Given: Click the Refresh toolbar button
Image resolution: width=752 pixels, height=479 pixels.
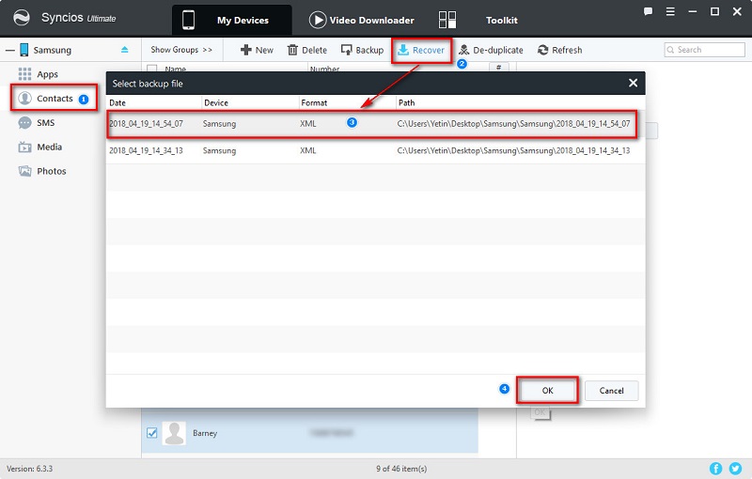Looking at the screenshot, I should (559, 50).
